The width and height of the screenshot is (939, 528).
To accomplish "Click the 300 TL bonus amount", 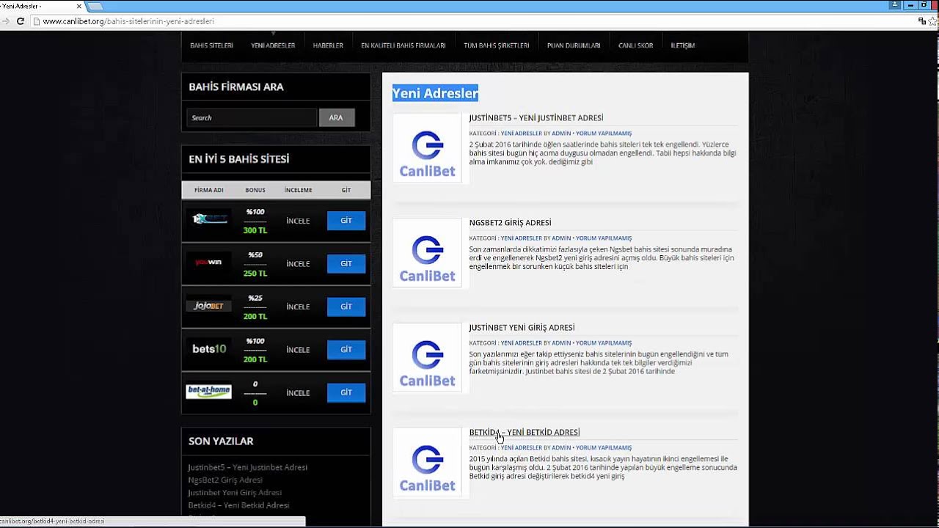I will click(x=255, y=230).
